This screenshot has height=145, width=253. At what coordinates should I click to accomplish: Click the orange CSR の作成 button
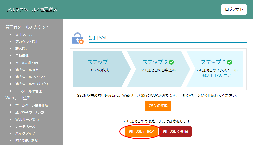coord(158,106)
